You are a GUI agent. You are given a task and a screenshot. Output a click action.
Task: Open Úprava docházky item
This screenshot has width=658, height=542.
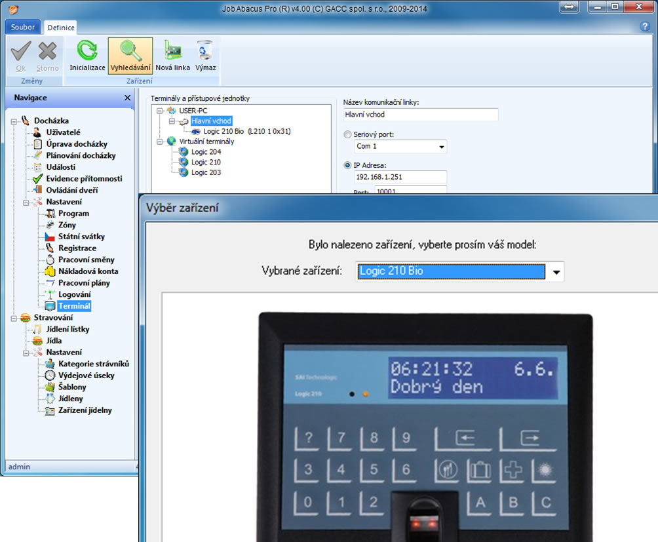pos(77,144)
